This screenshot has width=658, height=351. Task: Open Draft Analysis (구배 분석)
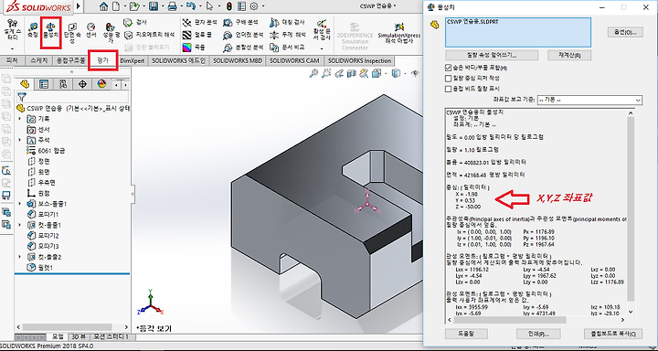pos(240,22)
